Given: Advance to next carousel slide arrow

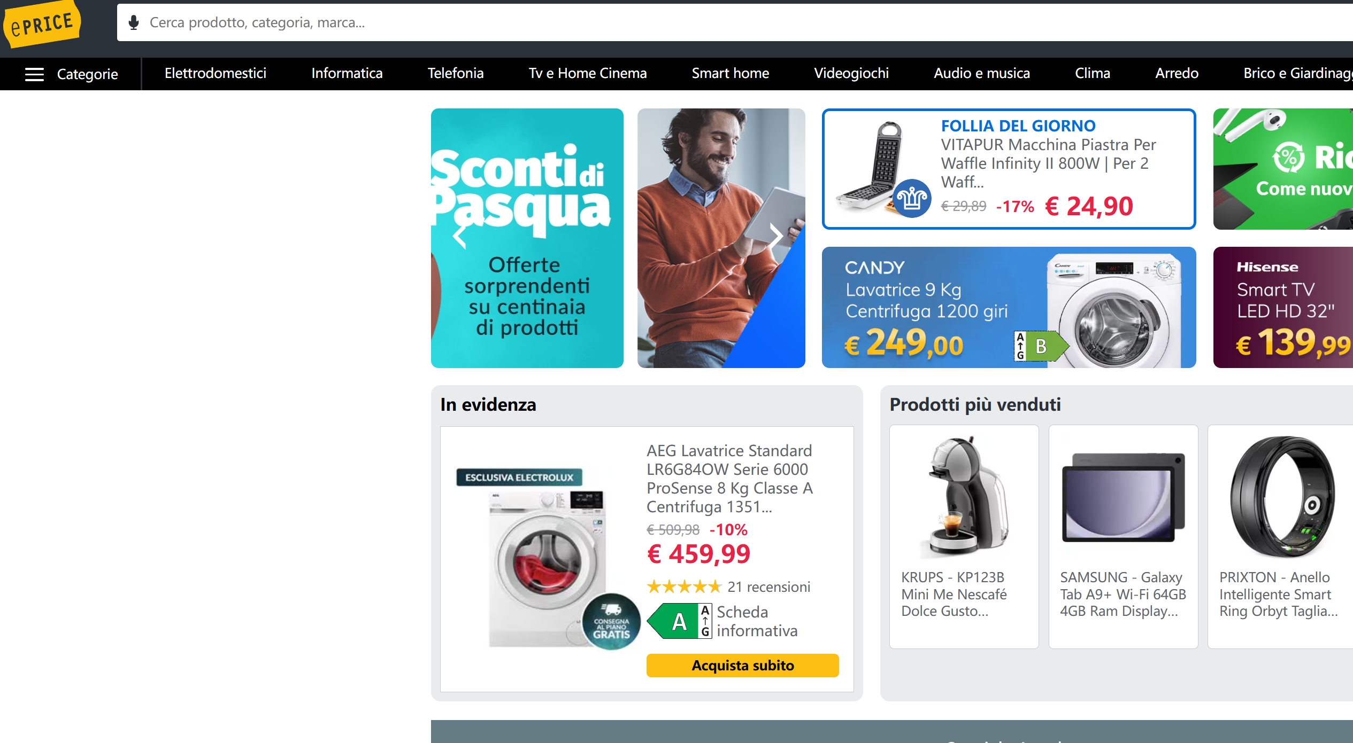Looking at the screenshot, I should click(x=776, y=236).
